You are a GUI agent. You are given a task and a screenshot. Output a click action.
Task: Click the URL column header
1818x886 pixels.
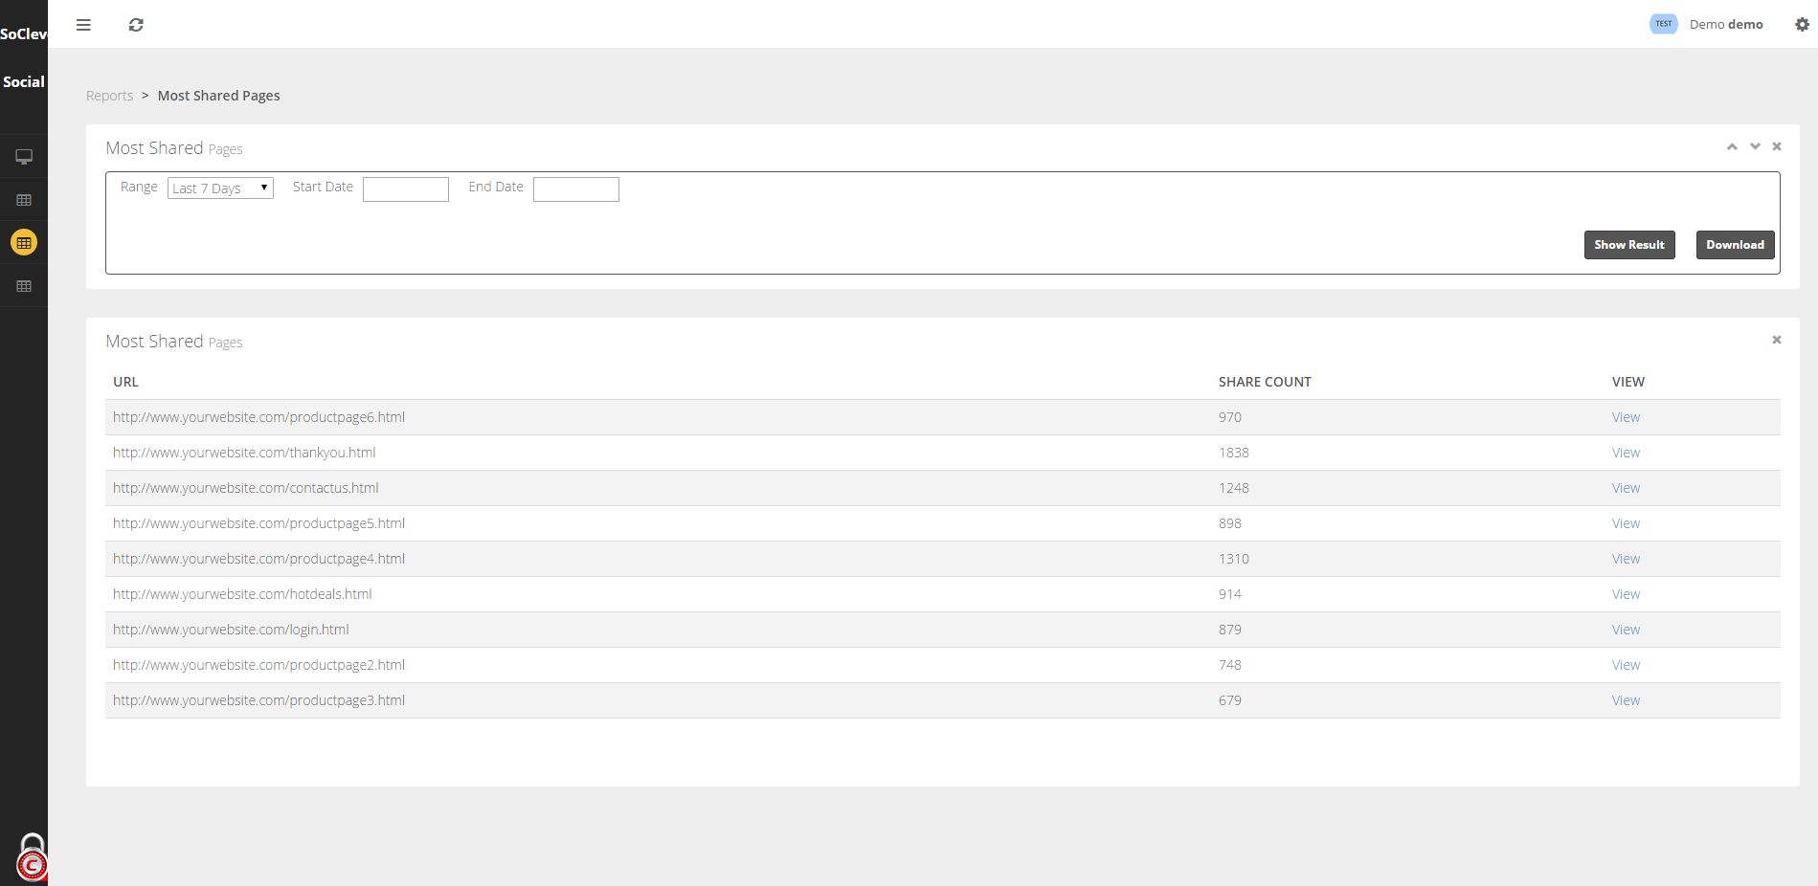125,382
